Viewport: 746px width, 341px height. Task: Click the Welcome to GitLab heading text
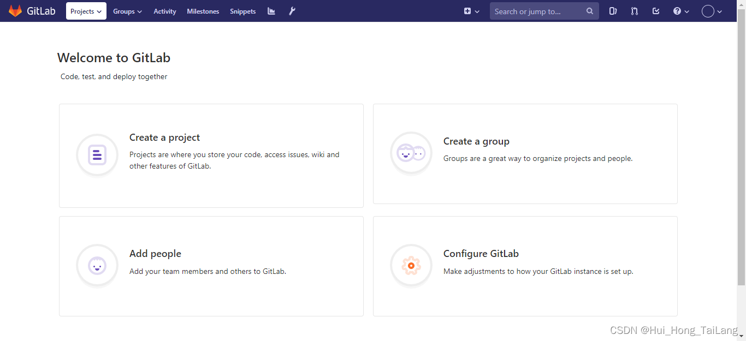coord(114,58)
